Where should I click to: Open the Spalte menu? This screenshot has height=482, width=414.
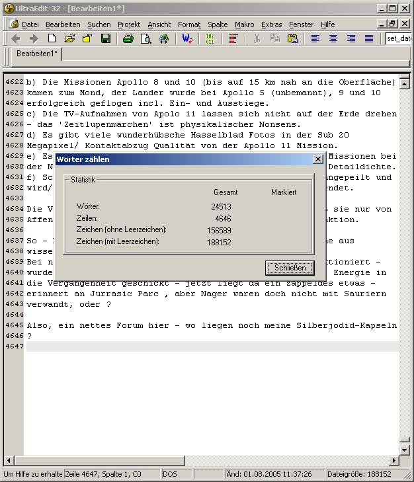pos(218,24)
